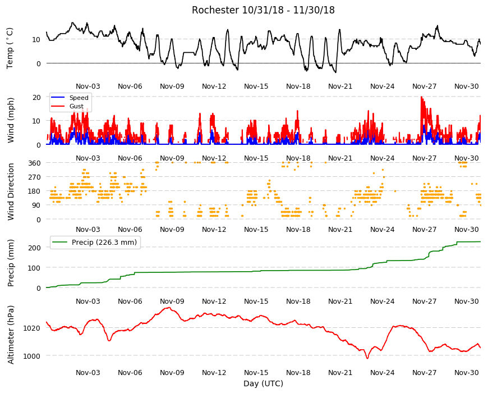Click the Nov-30 tick under the altimeter plot
Image resolution: width=488 pixels, height=393 pixels.
pyautogui.click(x=467, y=372)
